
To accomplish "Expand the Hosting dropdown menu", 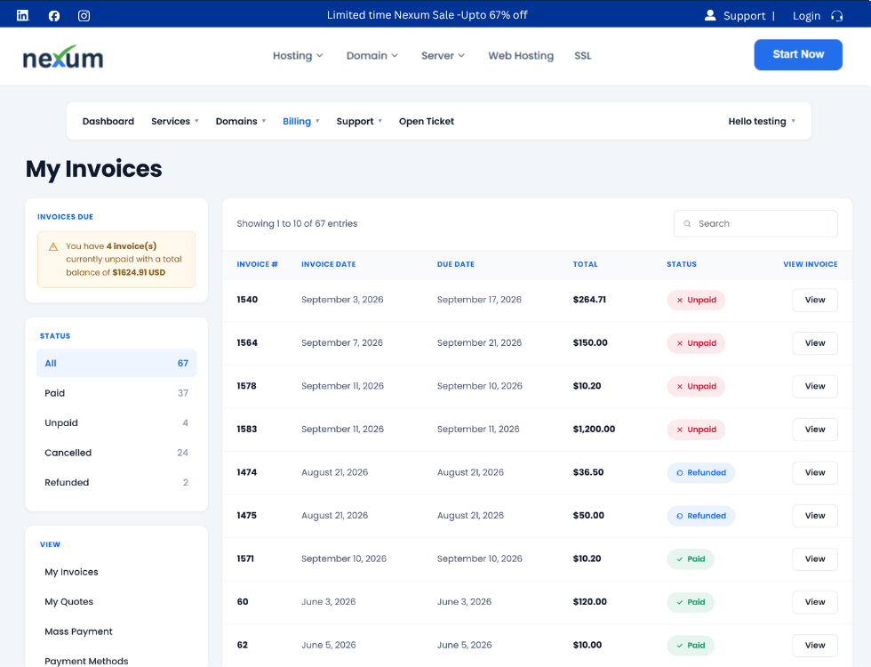I will tap(298, 55).
